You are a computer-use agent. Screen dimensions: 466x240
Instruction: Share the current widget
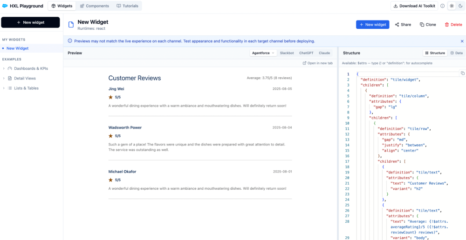point(403,25)
